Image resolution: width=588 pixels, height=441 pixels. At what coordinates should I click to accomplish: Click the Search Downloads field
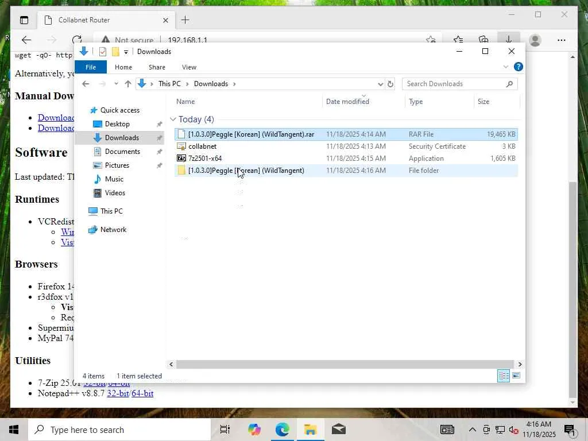click(x=460, y=84)
